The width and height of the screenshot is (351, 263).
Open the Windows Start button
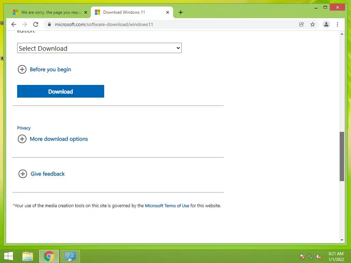[x=9, y=256]
